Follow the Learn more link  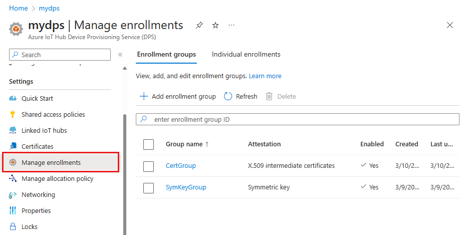(265, 76)
